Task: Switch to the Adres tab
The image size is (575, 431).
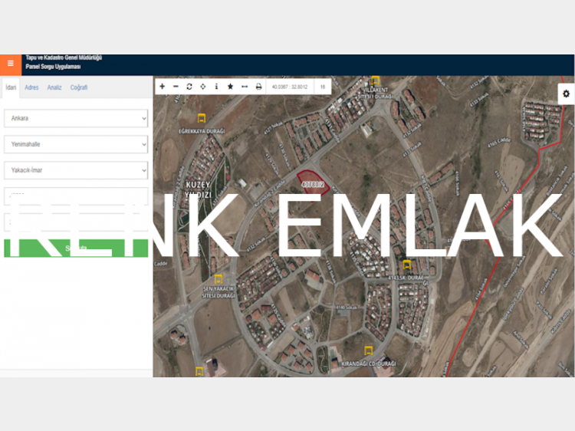Action: [x=31, y=87]
